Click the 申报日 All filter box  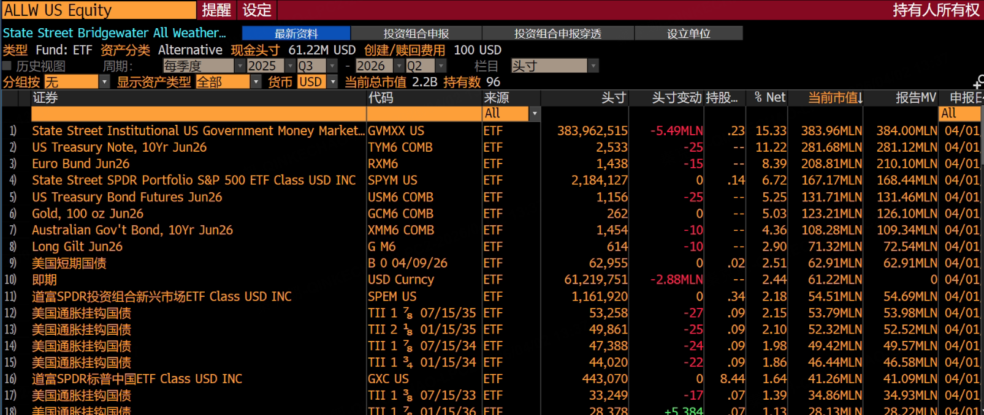pyautogui.click(x=959, y=113)
